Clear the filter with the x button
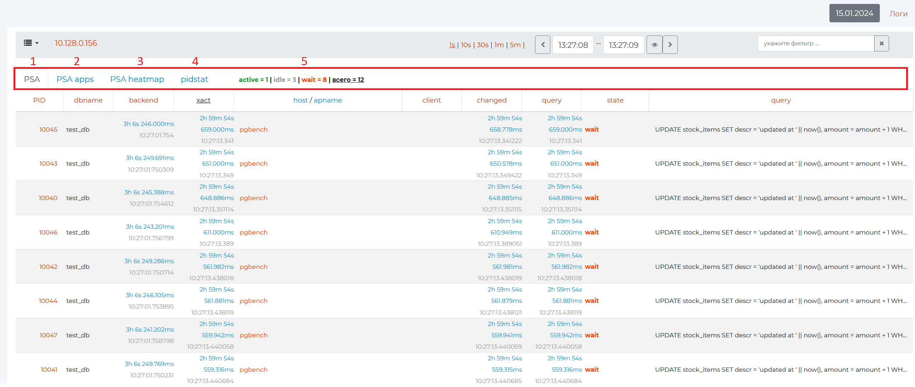 point(881,43)
